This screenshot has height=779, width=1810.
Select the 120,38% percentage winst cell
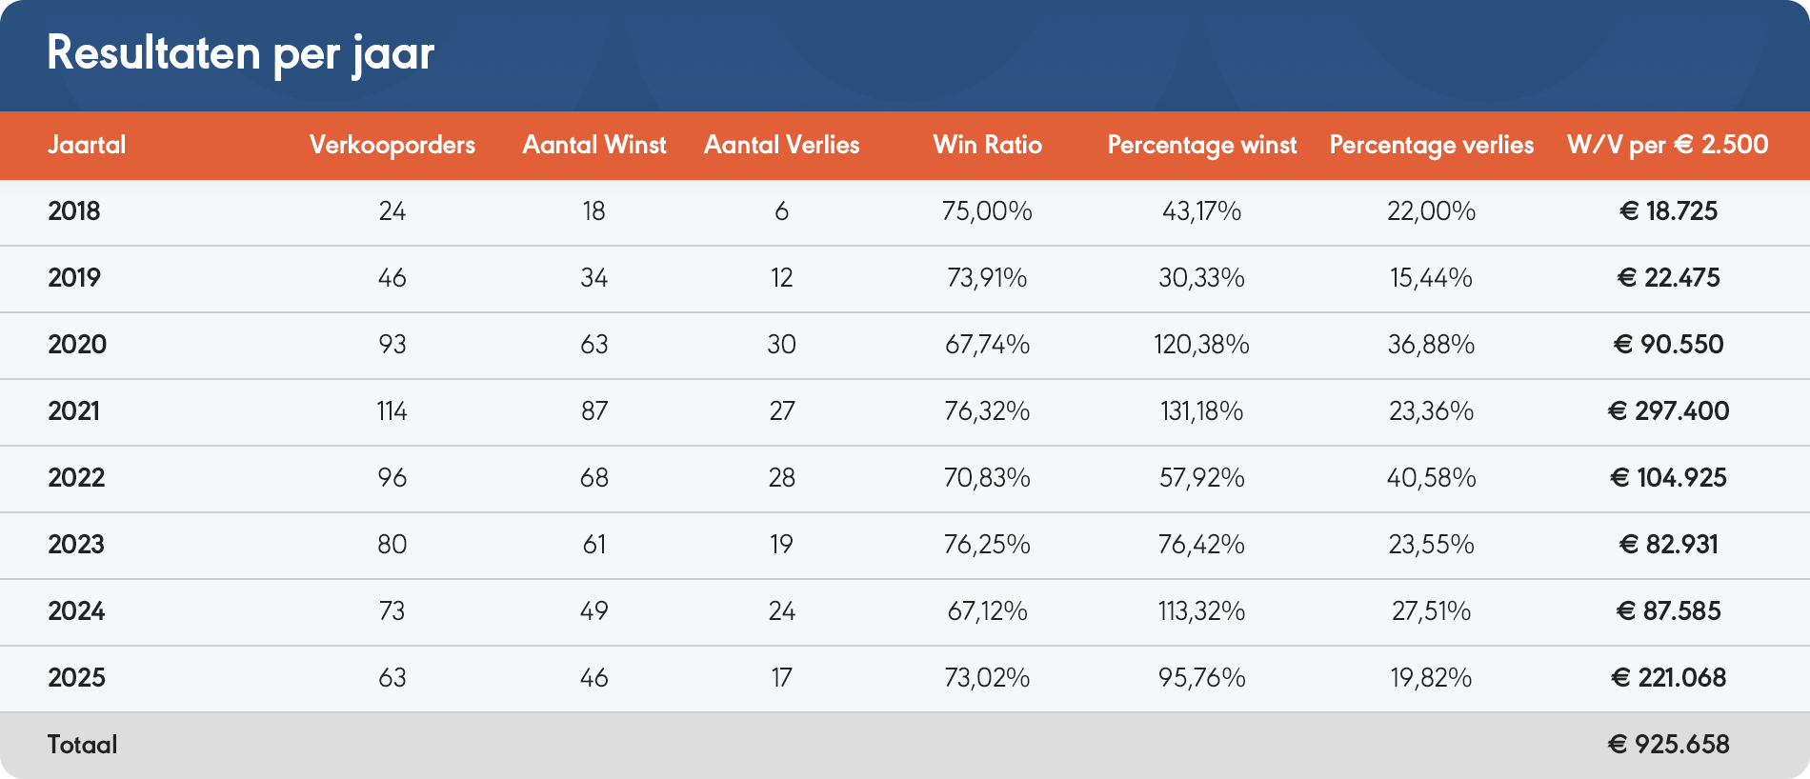tap(1201, 345)
